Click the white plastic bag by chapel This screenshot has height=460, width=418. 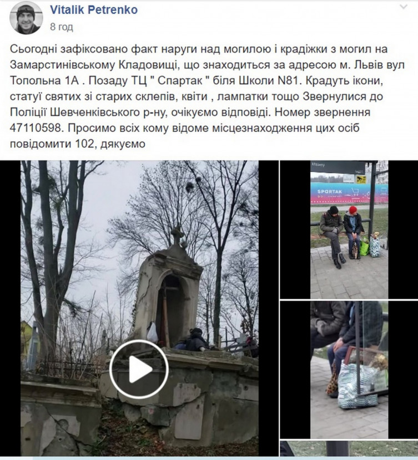point(153,333)
